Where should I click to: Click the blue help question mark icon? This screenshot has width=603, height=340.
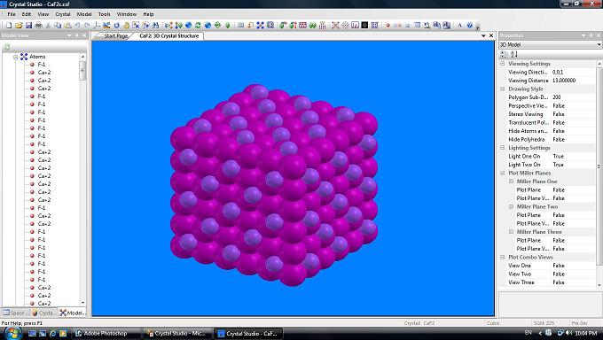470,26
